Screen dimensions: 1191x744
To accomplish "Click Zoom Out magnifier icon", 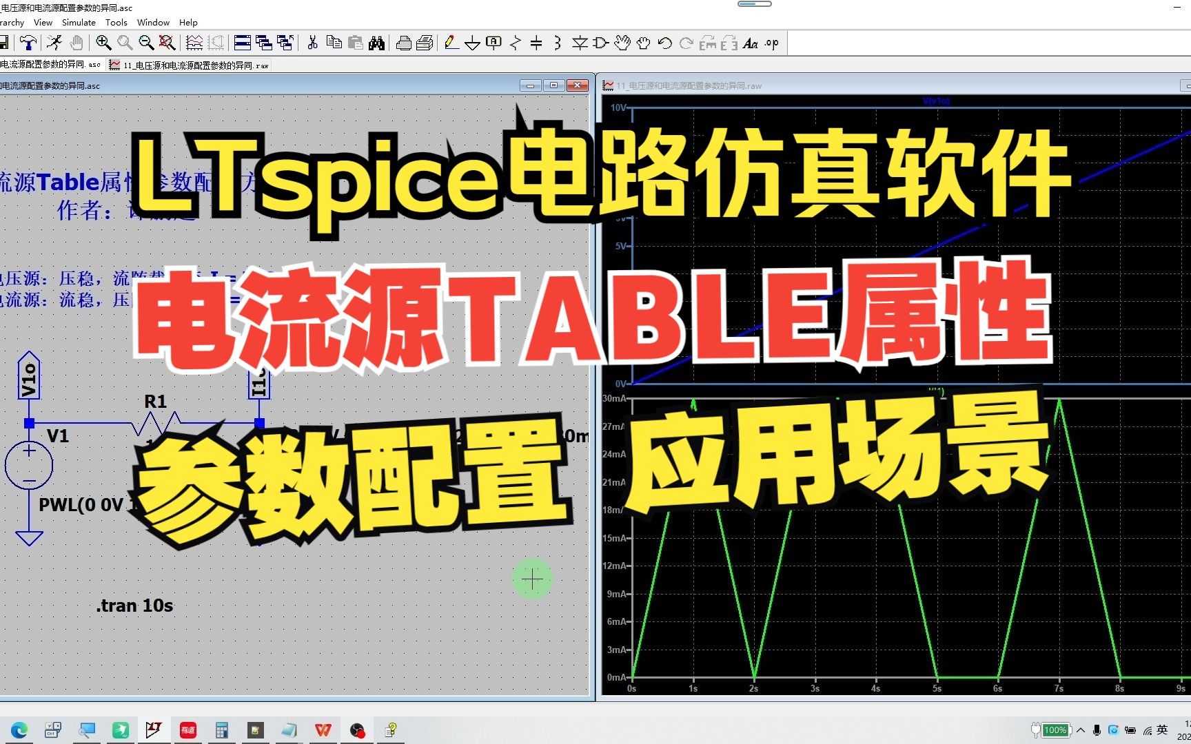I will pyautogui.click(x=146, y=43).
